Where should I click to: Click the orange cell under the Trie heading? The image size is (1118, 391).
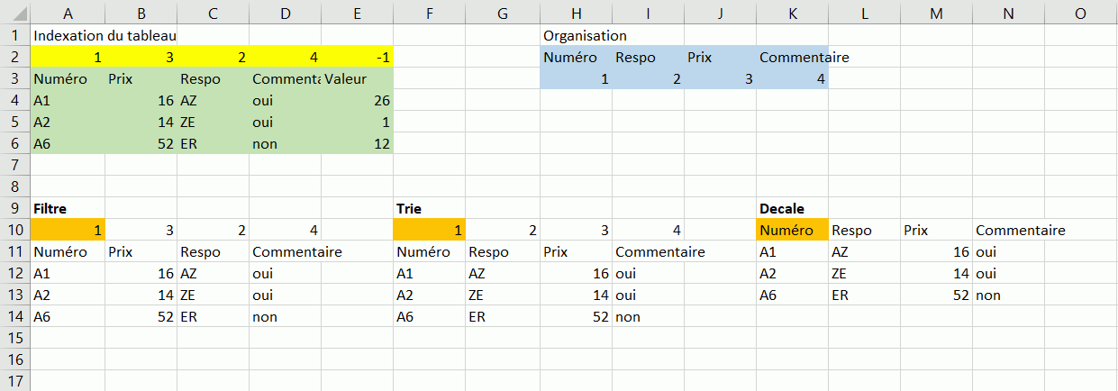click(x=431, y=230)
